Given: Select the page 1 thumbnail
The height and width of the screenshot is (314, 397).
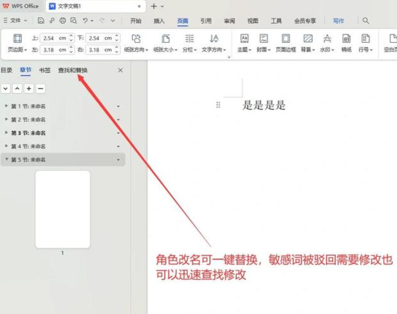Looking at the screenshot, I should click(63, 209).
